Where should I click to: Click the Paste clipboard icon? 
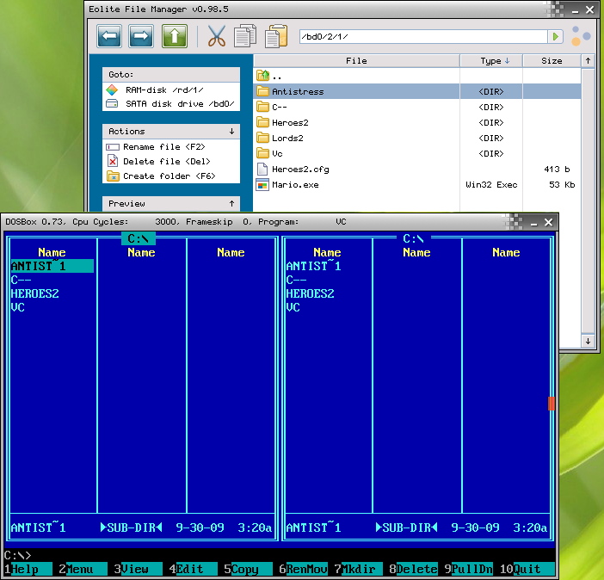tap(275, 36)
